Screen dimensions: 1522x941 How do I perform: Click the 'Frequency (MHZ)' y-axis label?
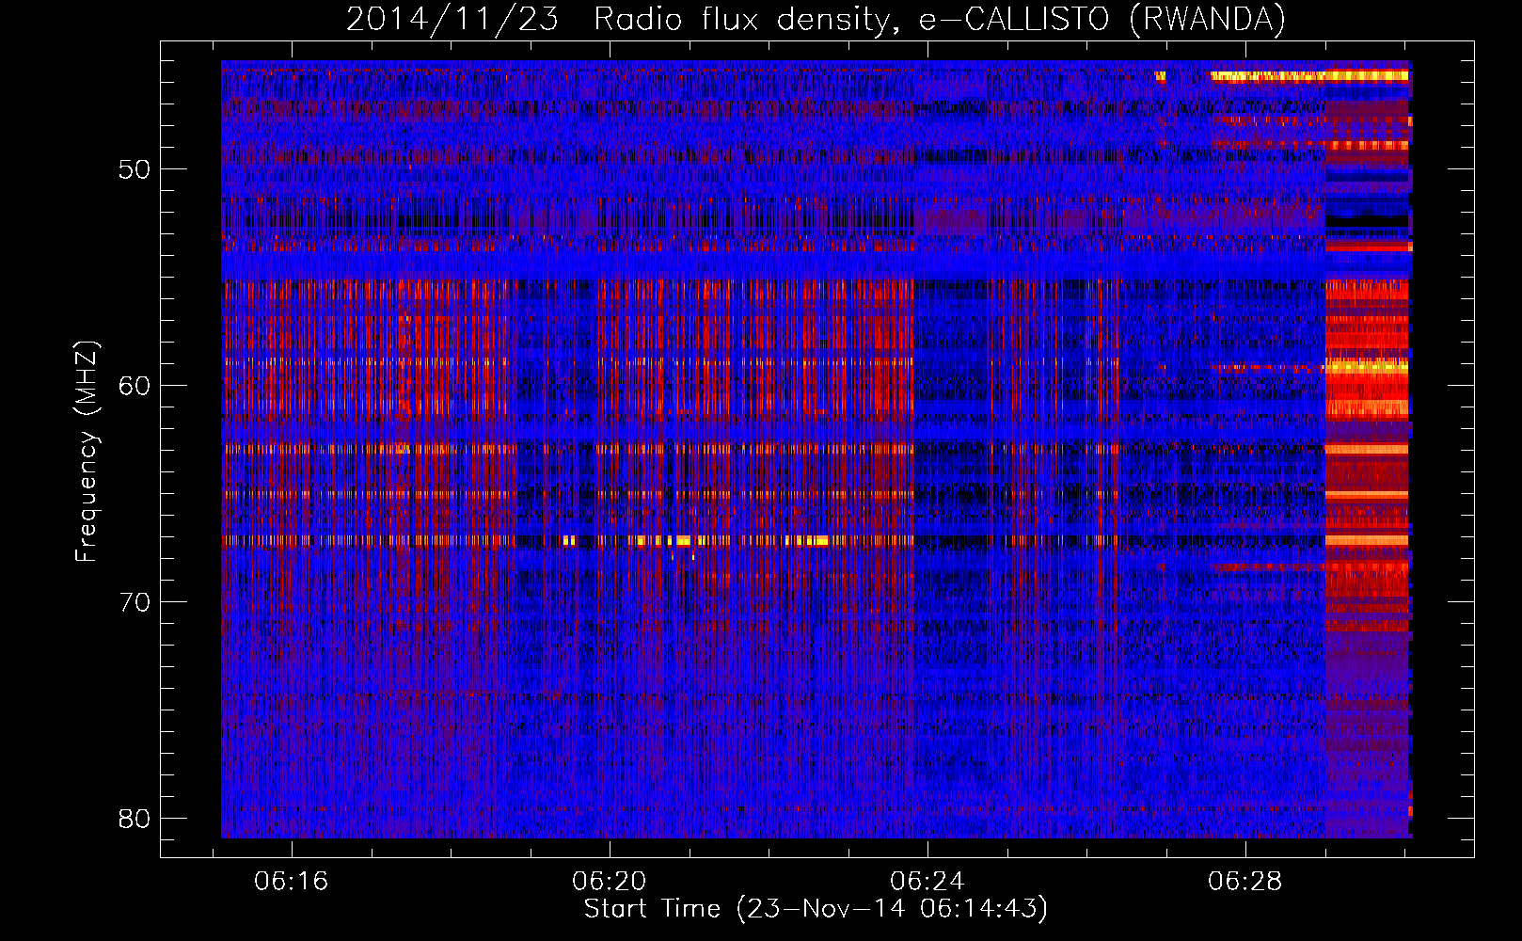[87, 452]
